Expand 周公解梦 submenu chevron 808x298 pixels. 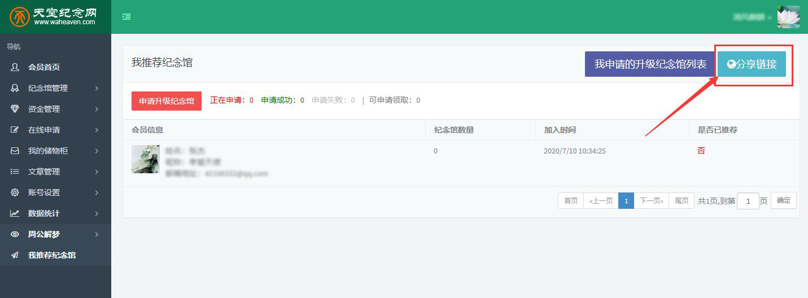point(97,234)
